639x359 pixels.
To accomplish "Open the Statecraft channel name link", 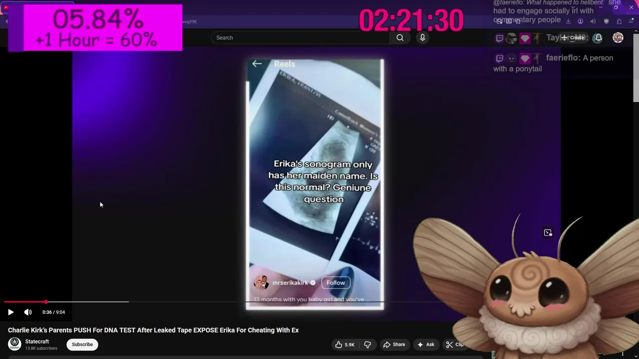I will [37, 342].
